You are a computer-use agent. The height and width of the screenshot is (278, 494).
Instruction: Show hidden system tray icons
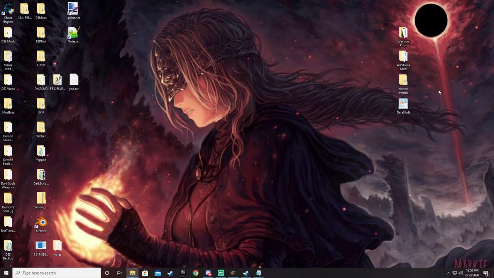[x=448, y=273]
